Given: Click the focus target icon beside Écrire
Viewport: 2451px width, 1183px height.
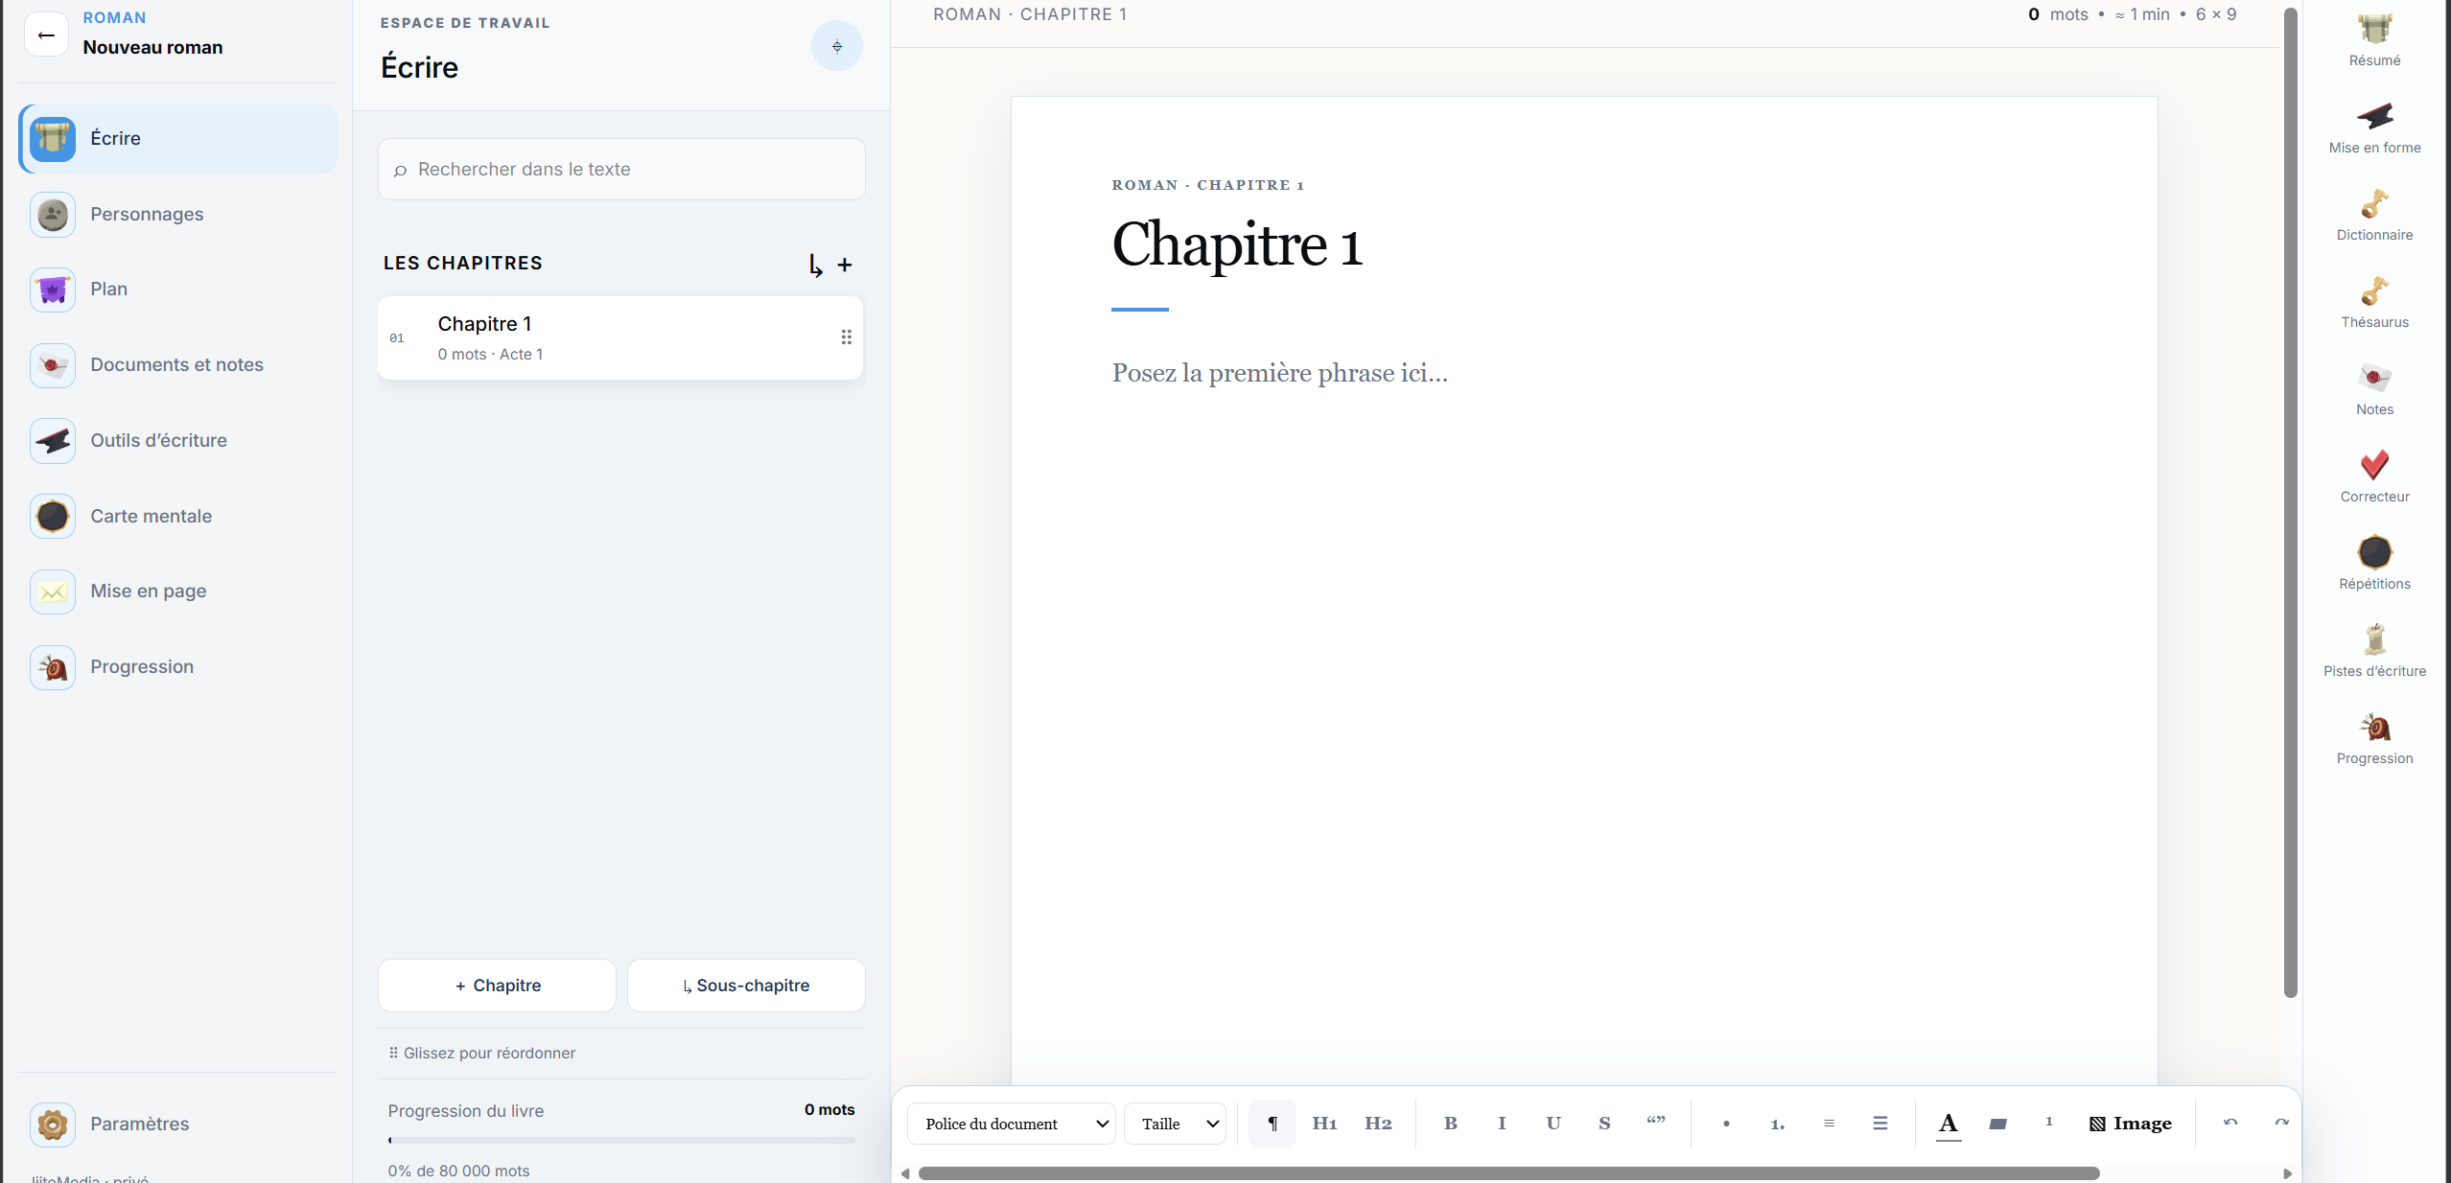Looking at the screenshot, I should coord(836,46).
